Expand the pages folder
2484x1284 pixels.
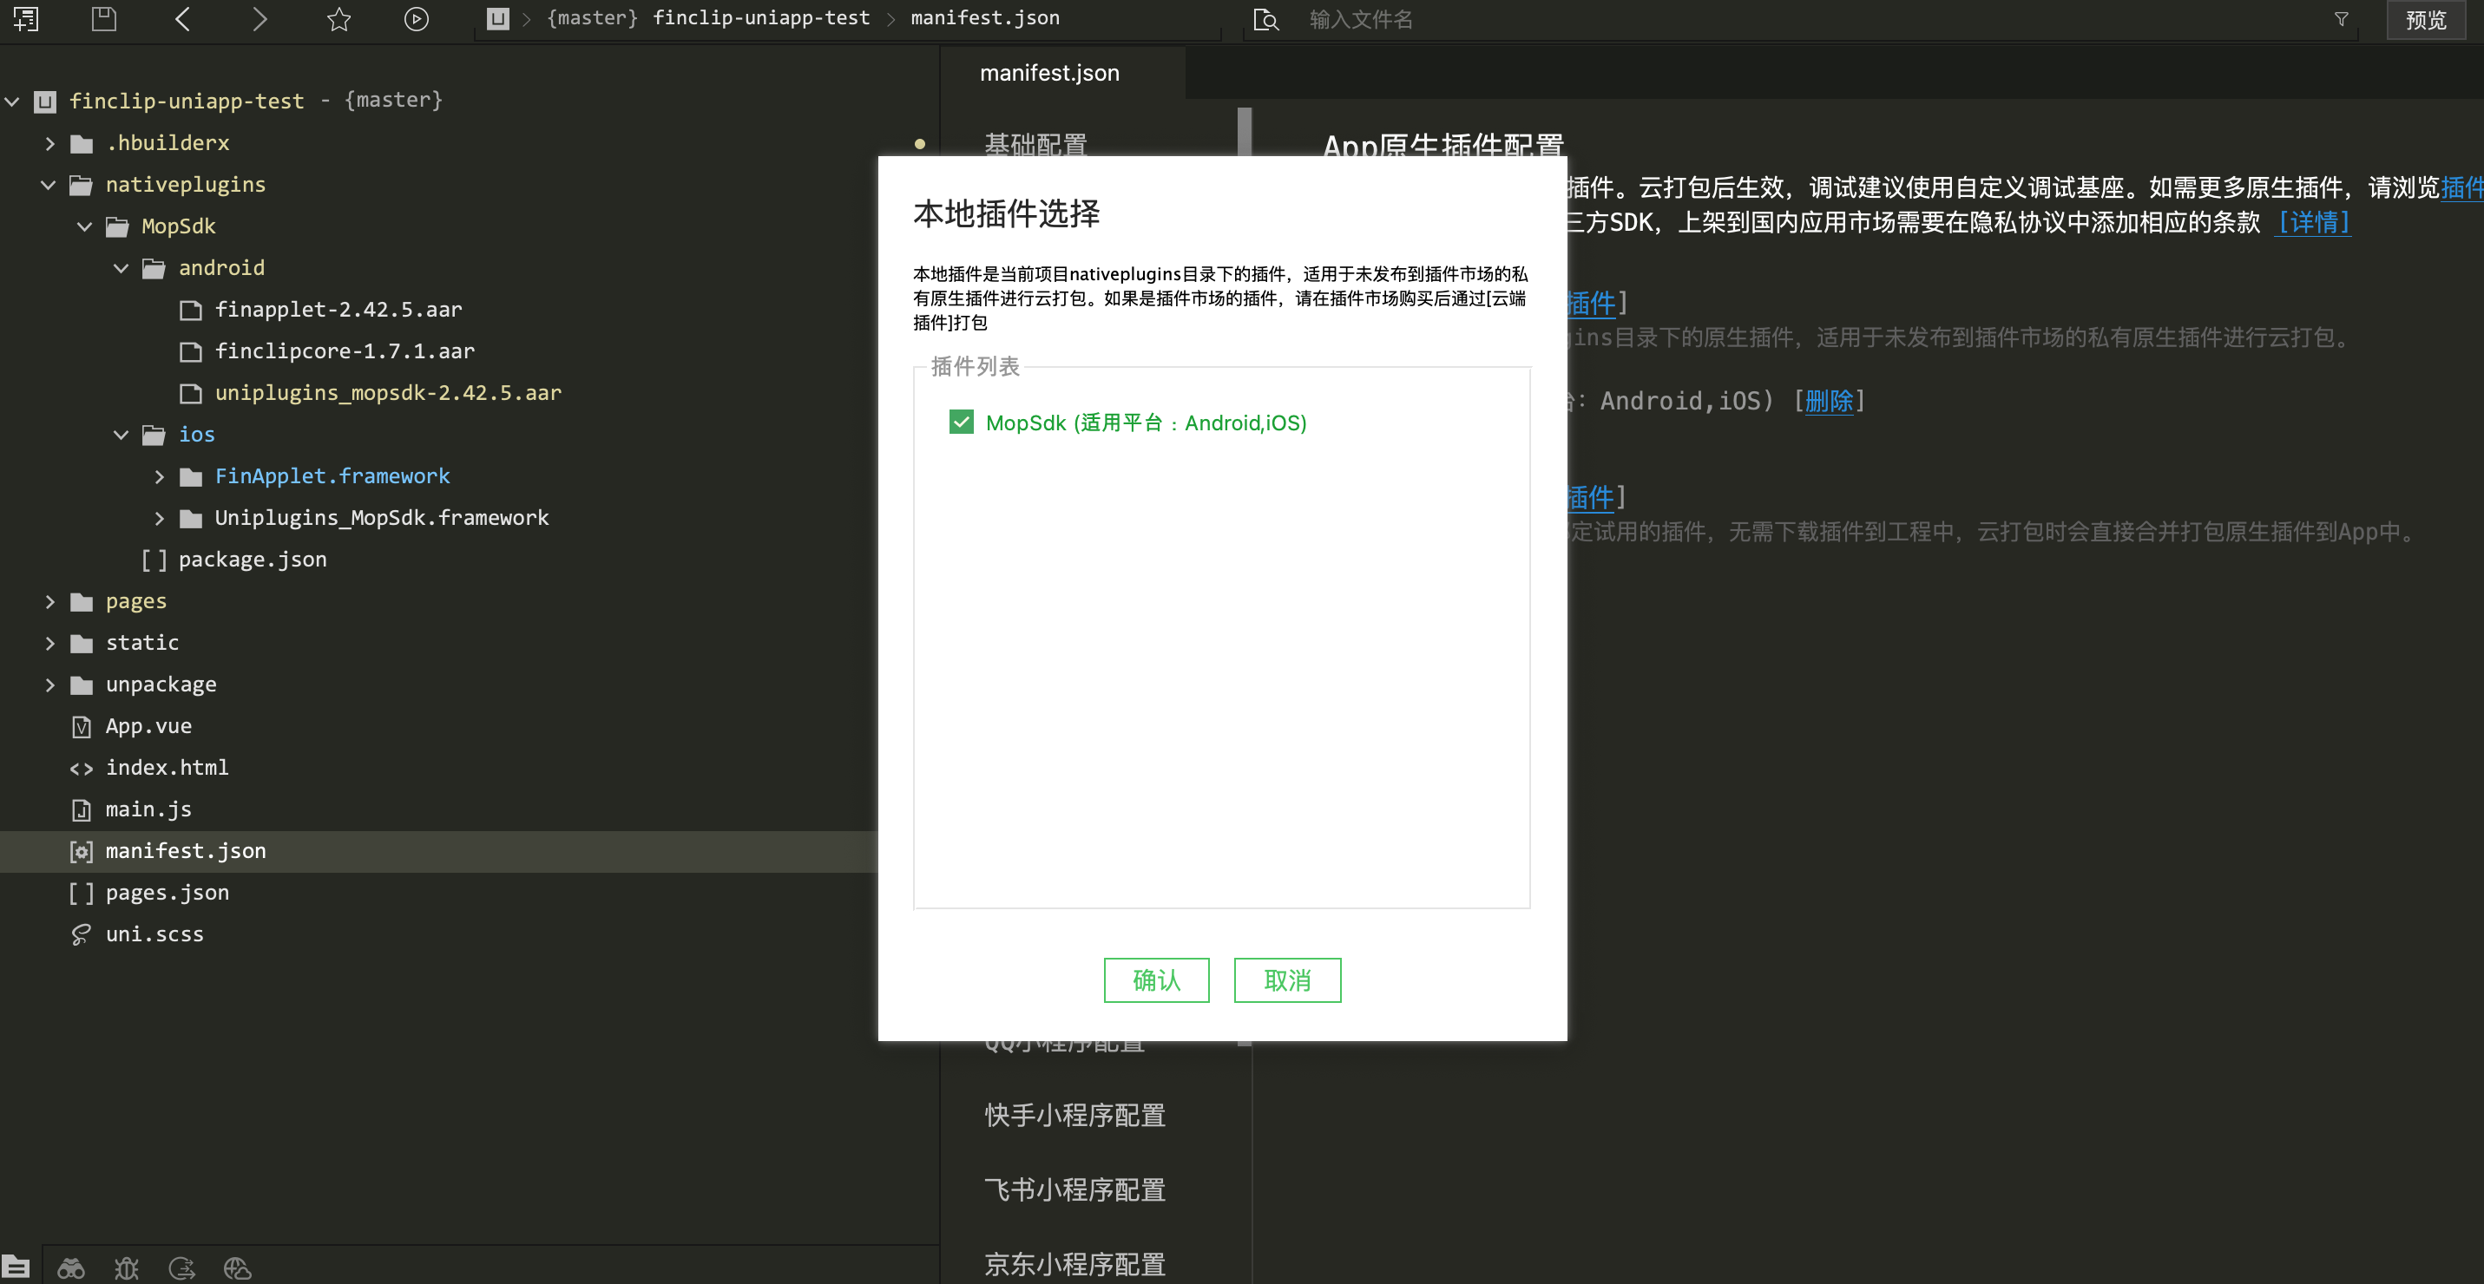[x=50, y=601]
